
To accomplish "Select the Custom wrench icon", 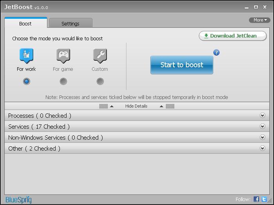I will point(100,56).
